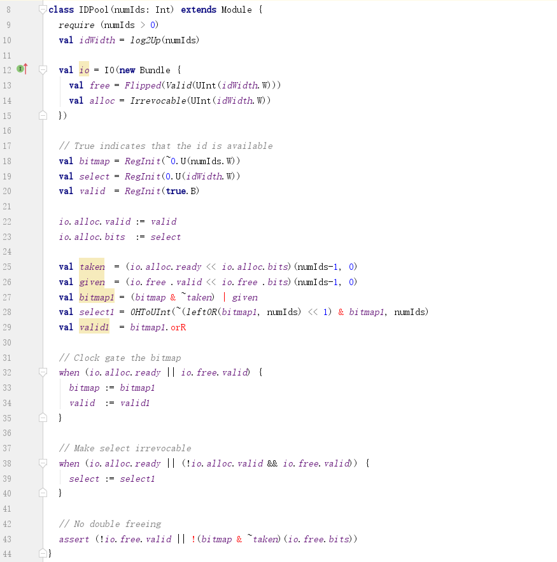Click the 'require' call on line 9
The image size is (557, 562).
(x=76, y=25)
